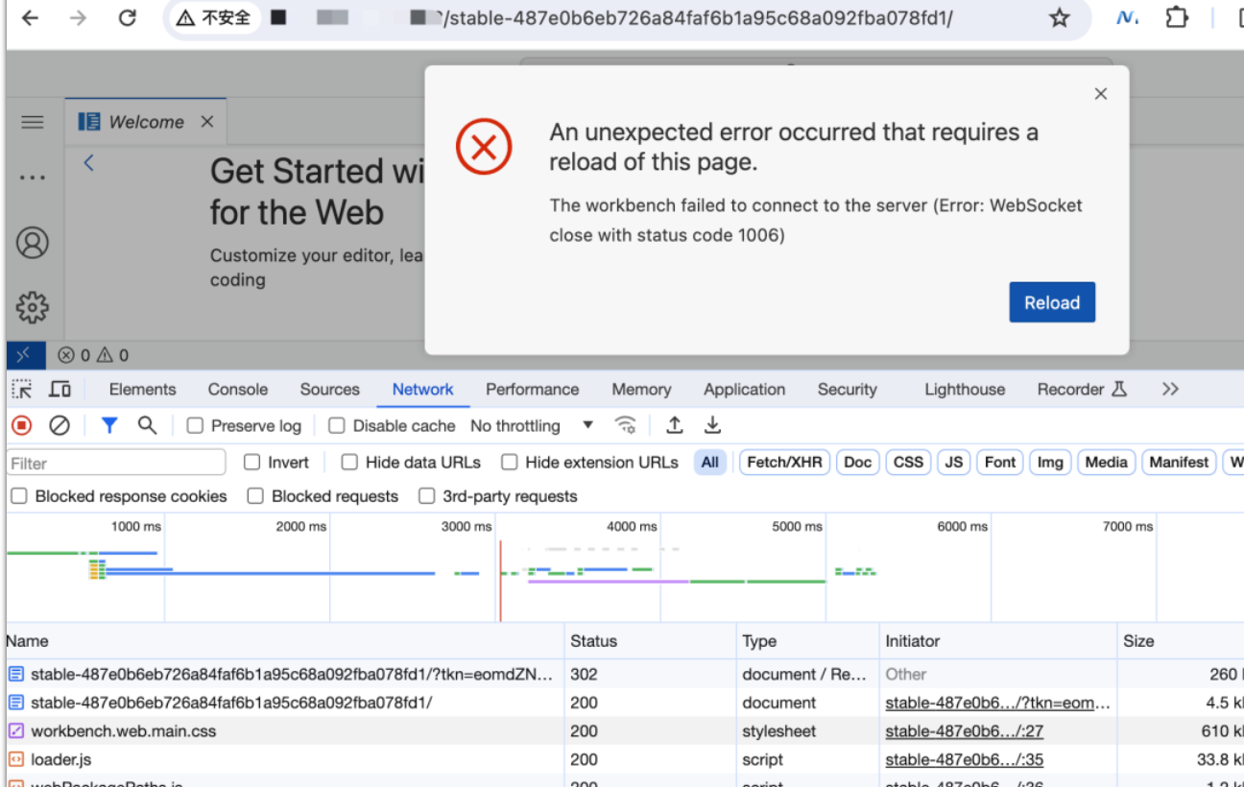Image resolution: width=1244 pixels, height=787 pixels.
Task: Open network search magnifier icon
Action: (x=147, y=425)
